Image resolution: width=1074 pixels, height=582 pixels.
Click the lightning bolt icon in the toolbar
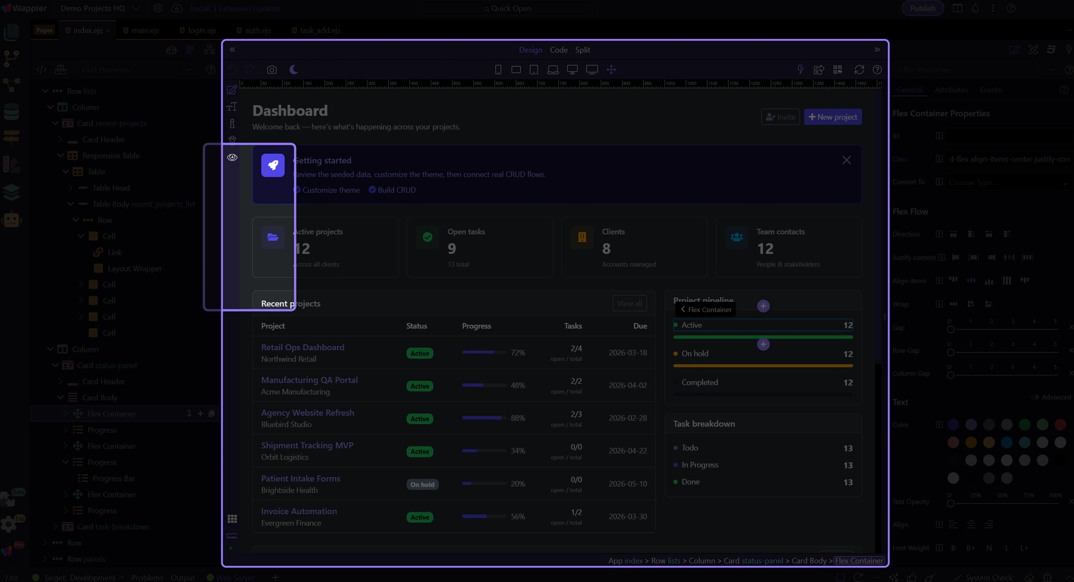tap(800, 70)
